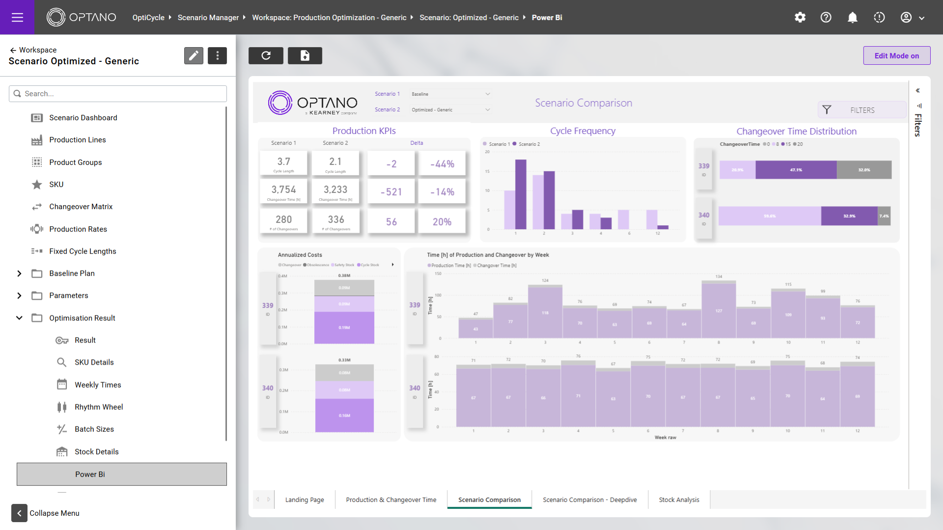The image size is (943, 530).
Task: Show more Annualized Costs legend entries
Action: pos(392,265)
